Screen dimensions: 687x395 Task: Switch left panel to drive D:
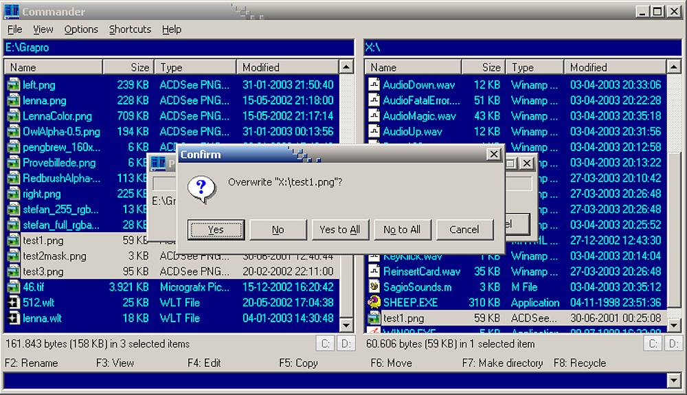coord(346,343)
